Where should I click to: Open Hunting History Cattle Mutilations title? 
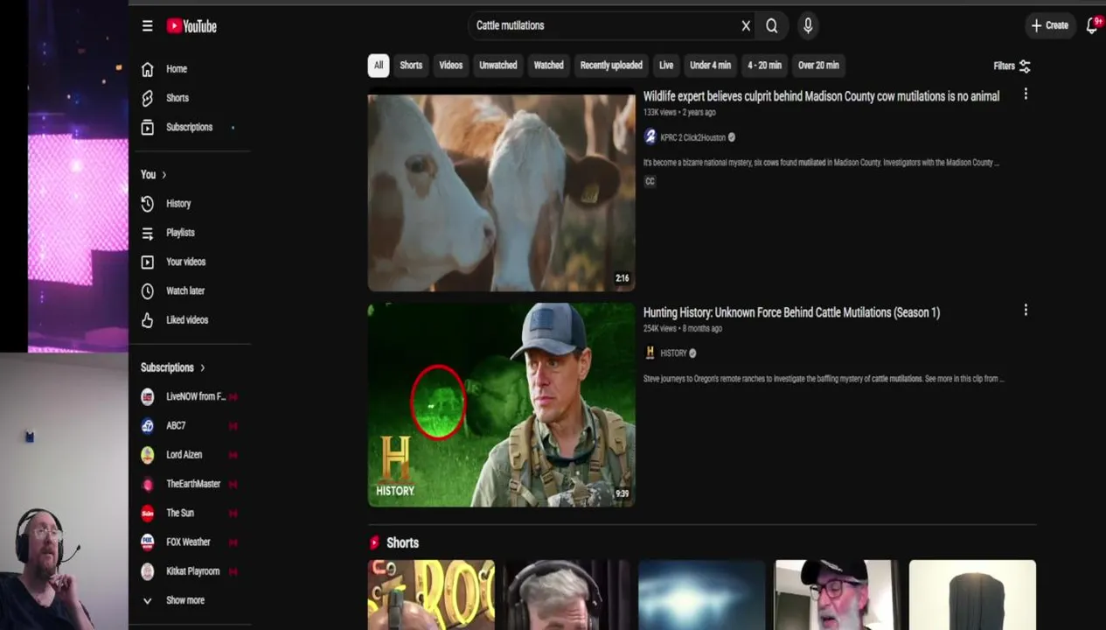(791, 312)
